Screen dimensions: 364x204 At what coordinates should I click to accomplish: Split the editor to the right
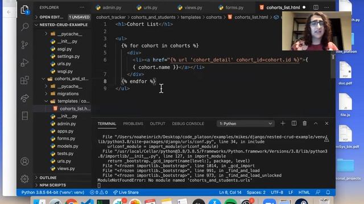click(316, 7)
